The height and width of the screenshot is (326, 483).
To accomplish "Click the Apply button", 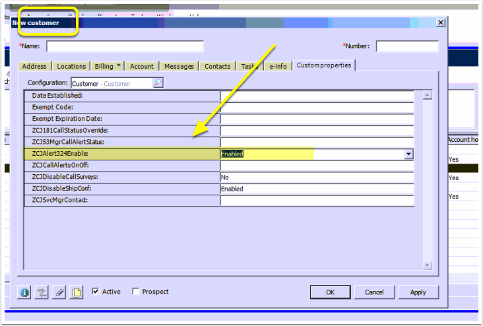I will 418,292.
